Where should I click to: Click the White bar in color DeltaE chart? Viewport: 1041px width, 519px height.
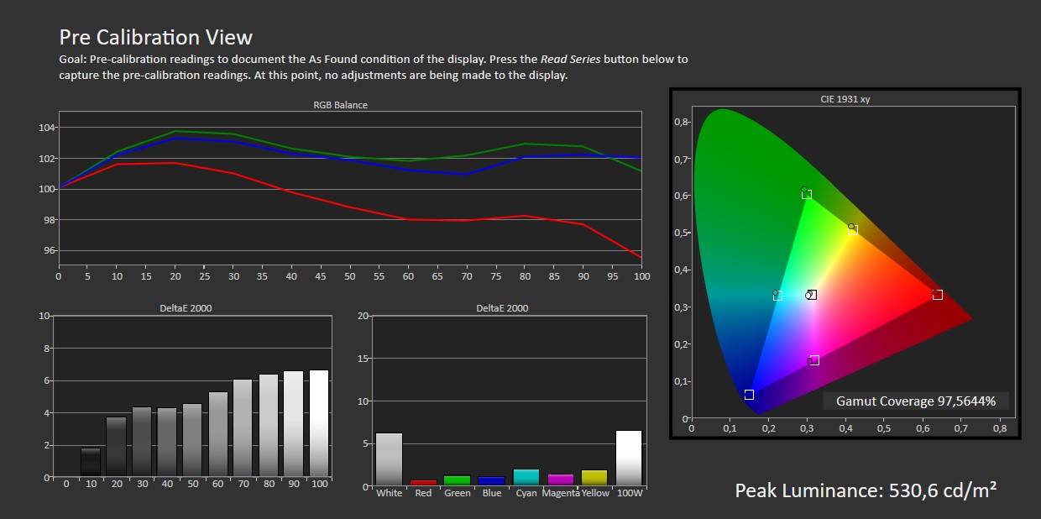(389, 459)
